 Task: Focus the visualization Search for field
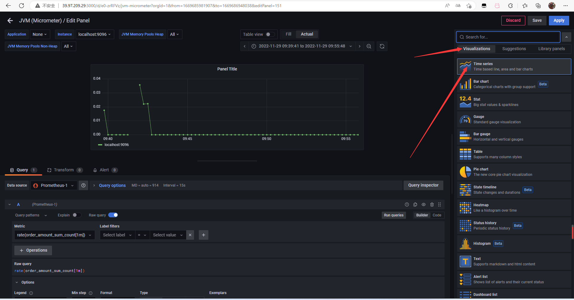click(508, 37)
